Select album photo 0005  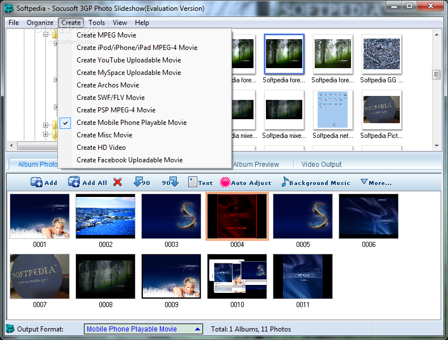pyautogui.click(x=303, y=216)
